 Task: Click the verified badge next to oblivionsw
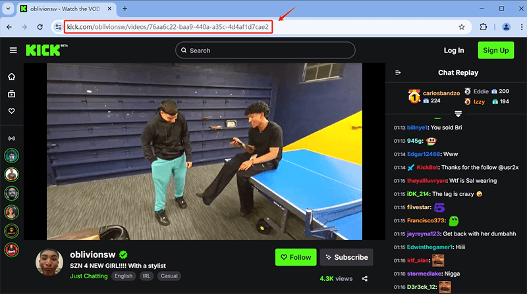coord(123,255)
